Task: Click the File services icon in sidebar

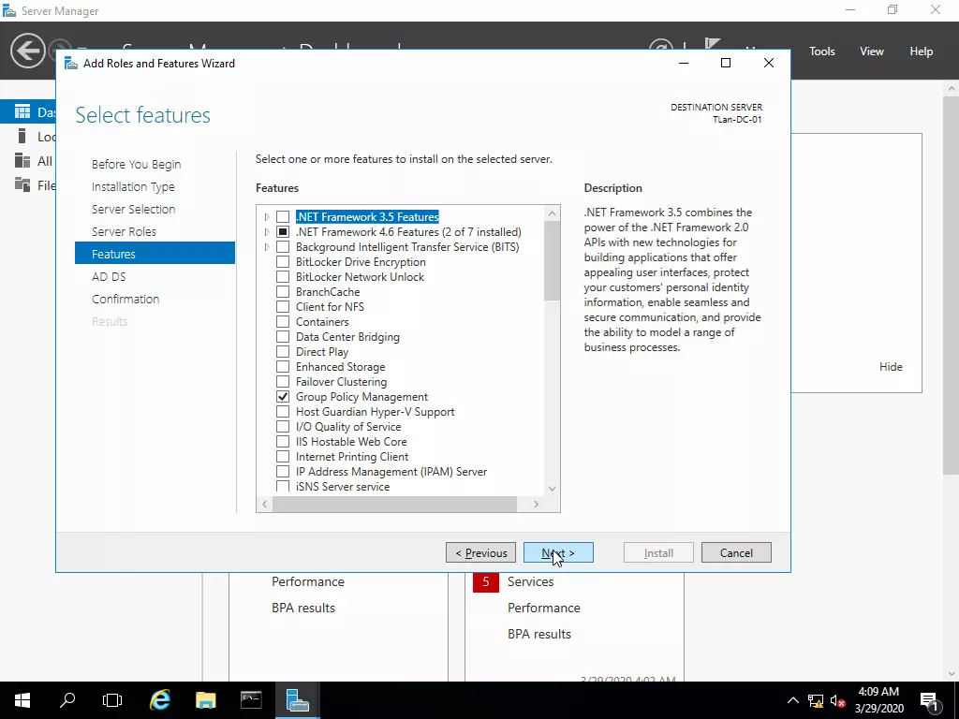Action: click(x=22, y=184)
